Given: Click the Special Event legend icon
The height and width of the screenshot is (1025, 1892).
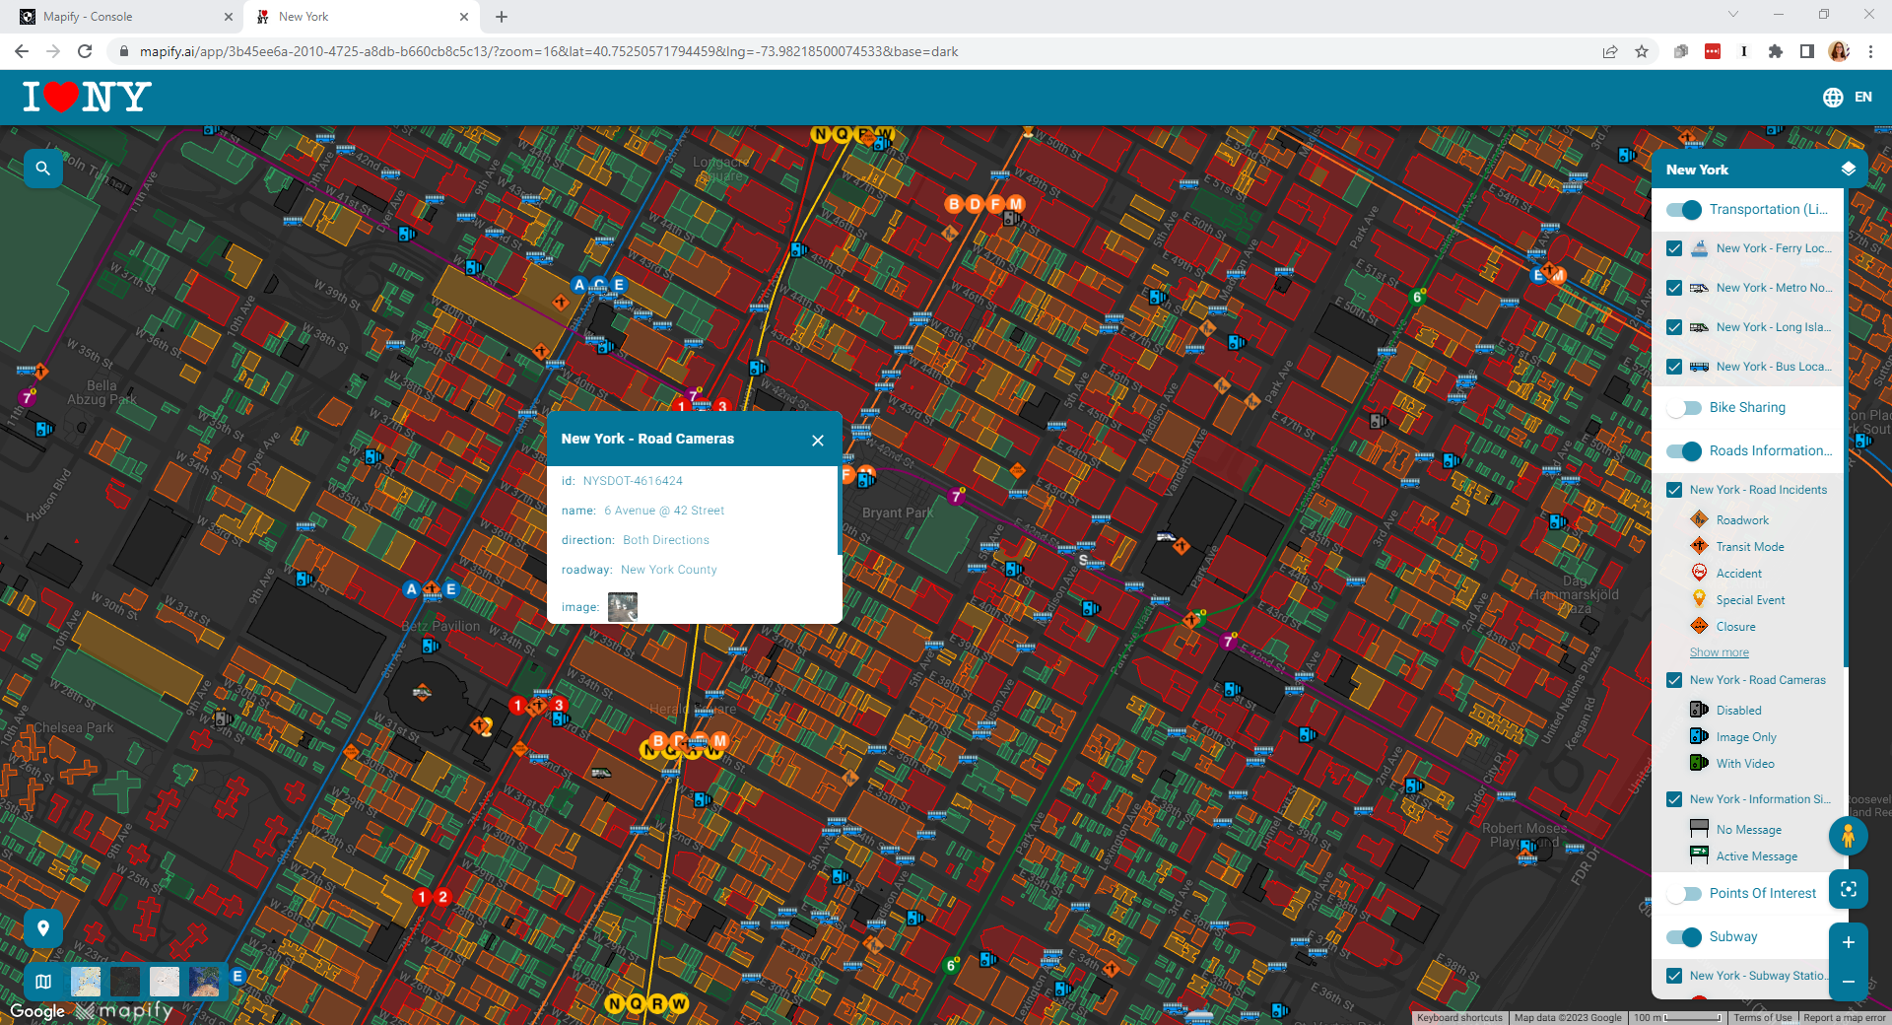Looking at the screenshot, I should click(1699, 599).
